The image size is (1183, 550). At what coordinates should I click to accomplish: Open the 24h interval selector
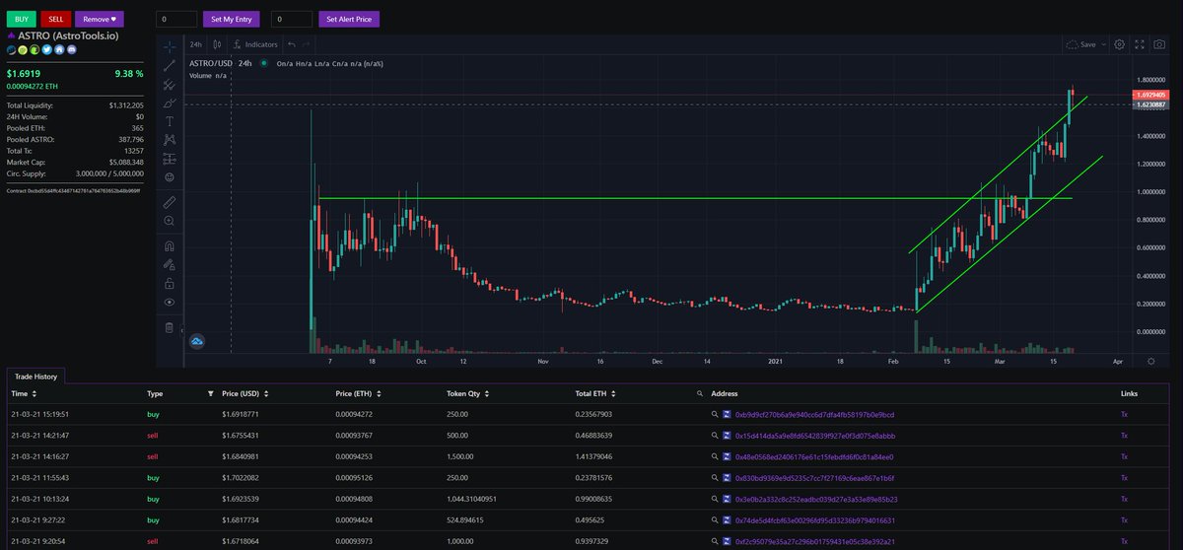click(x=195, y=44)
